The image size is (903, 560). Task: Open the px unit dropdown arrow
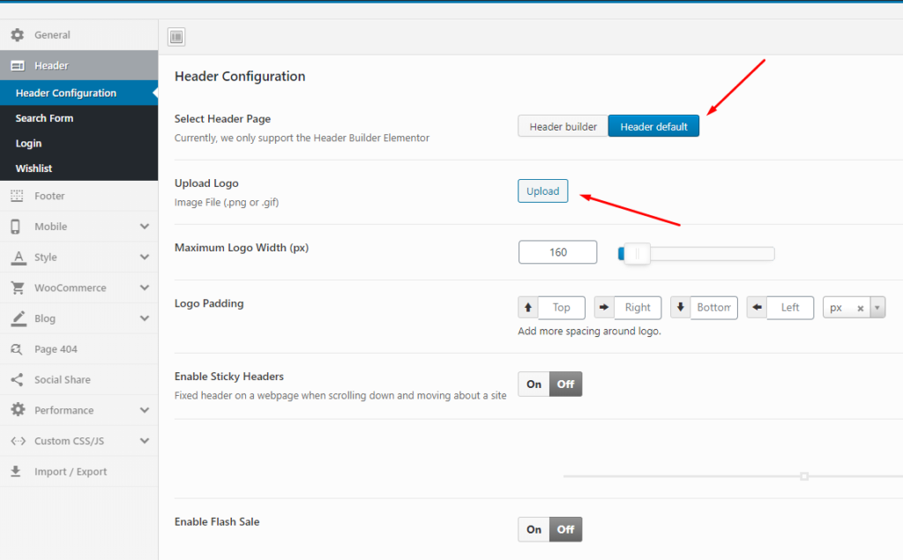click(x=877, y=308)
